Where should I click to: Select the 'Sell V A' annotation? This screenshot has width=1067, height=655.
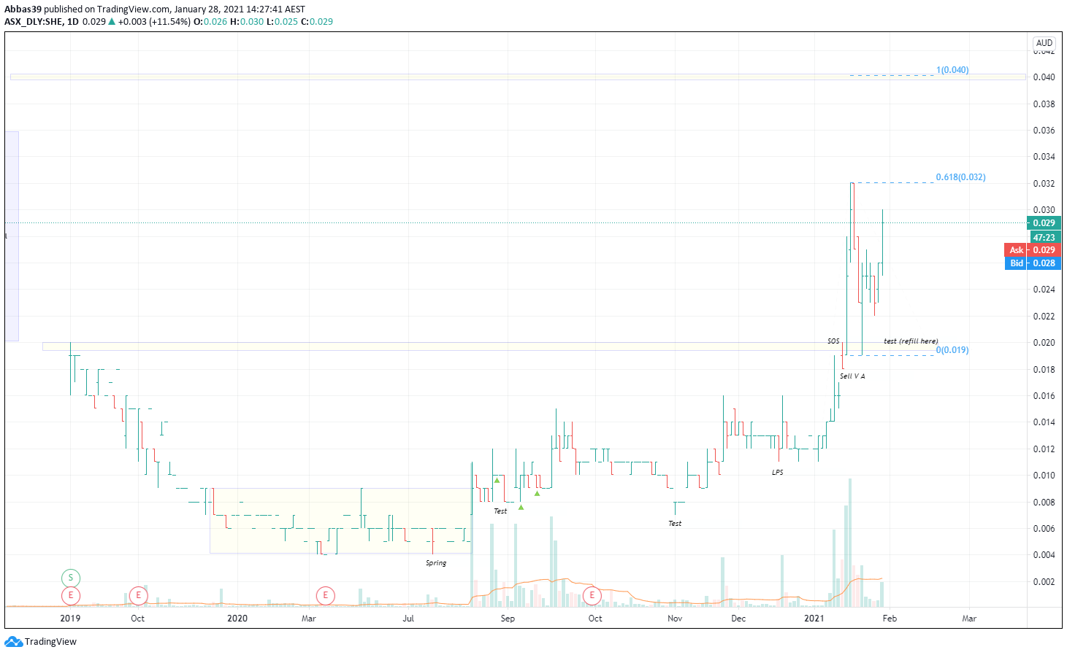coord(852,376)
